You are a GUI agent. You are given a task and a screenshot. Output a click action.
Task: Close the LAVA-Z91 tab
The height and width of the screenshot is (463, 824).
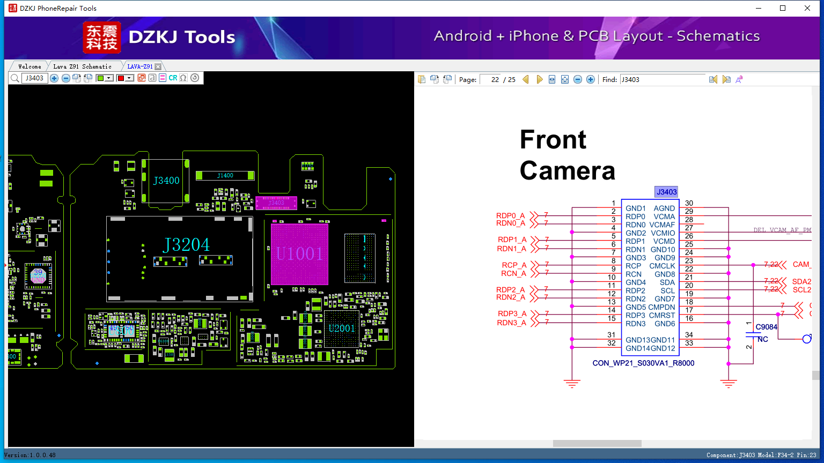(x=158, y=67)
